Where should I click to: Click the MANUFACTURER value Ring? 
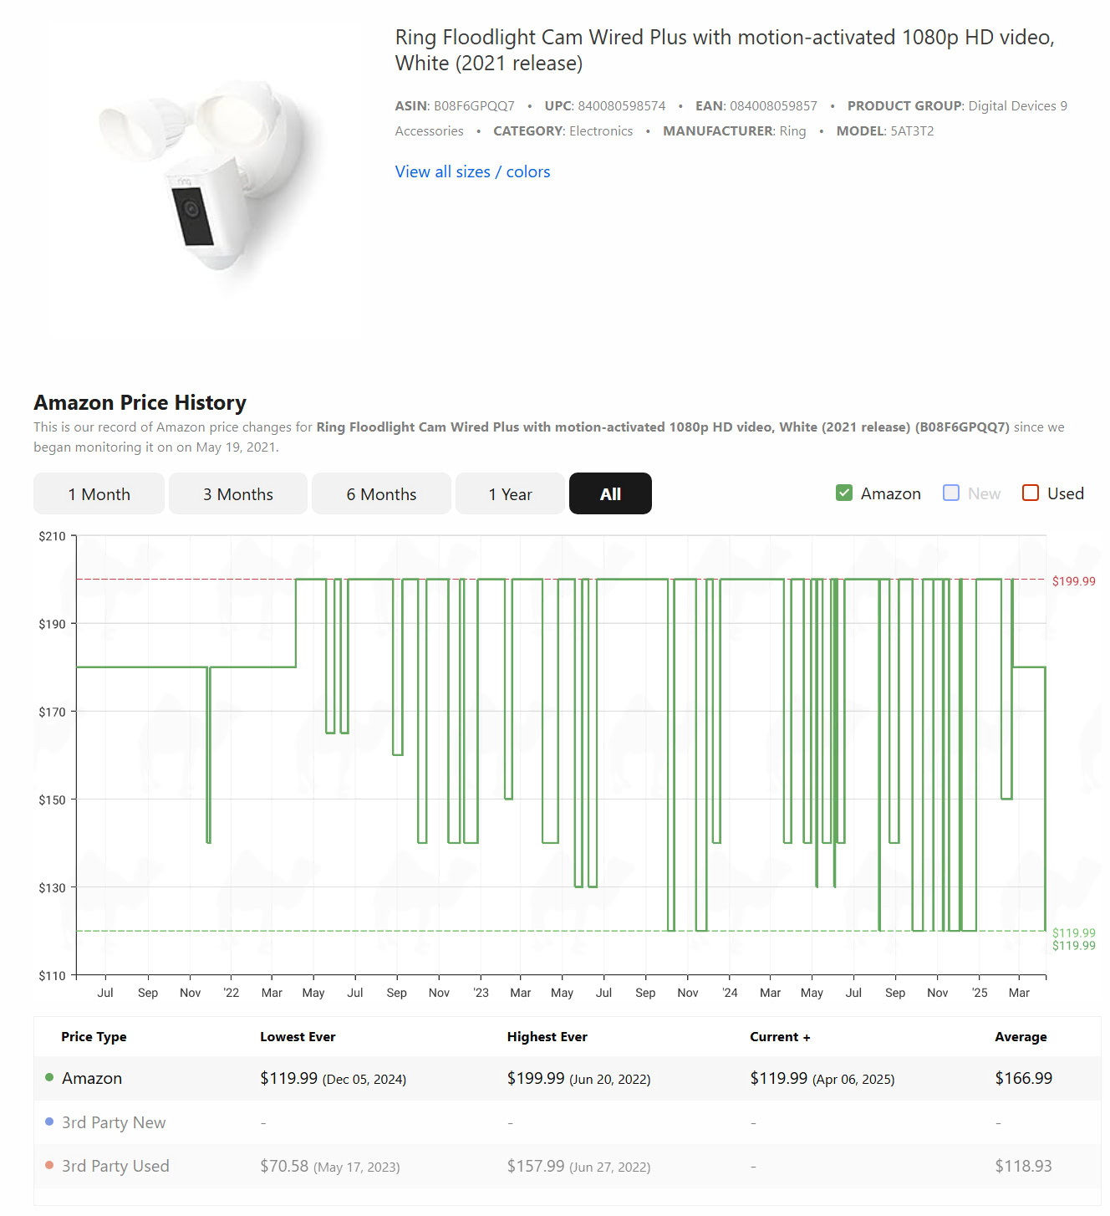coord(792,131)
